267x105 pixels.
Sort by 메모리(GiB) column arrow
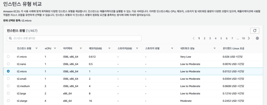pos(109,48)
